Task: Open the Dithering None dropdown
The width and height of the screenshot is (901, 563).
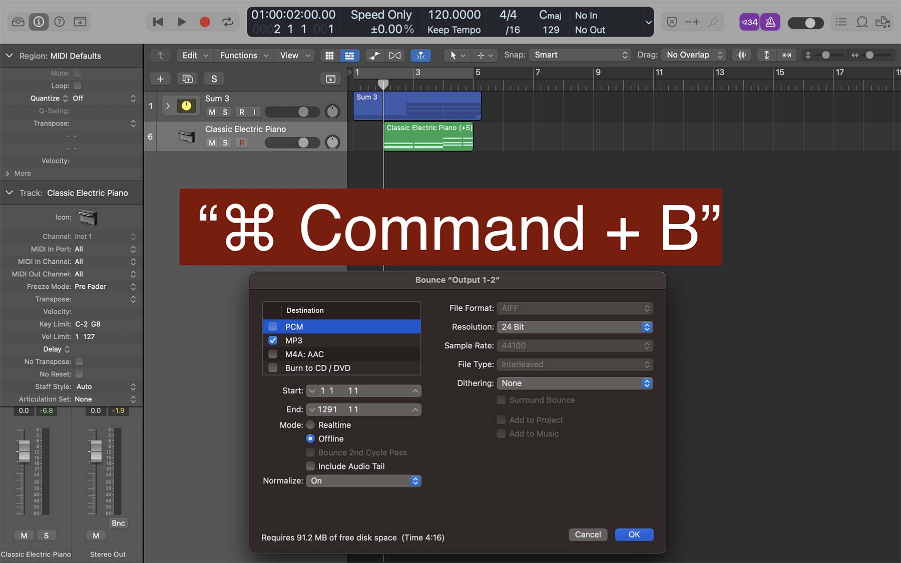Action: (575, 383)
